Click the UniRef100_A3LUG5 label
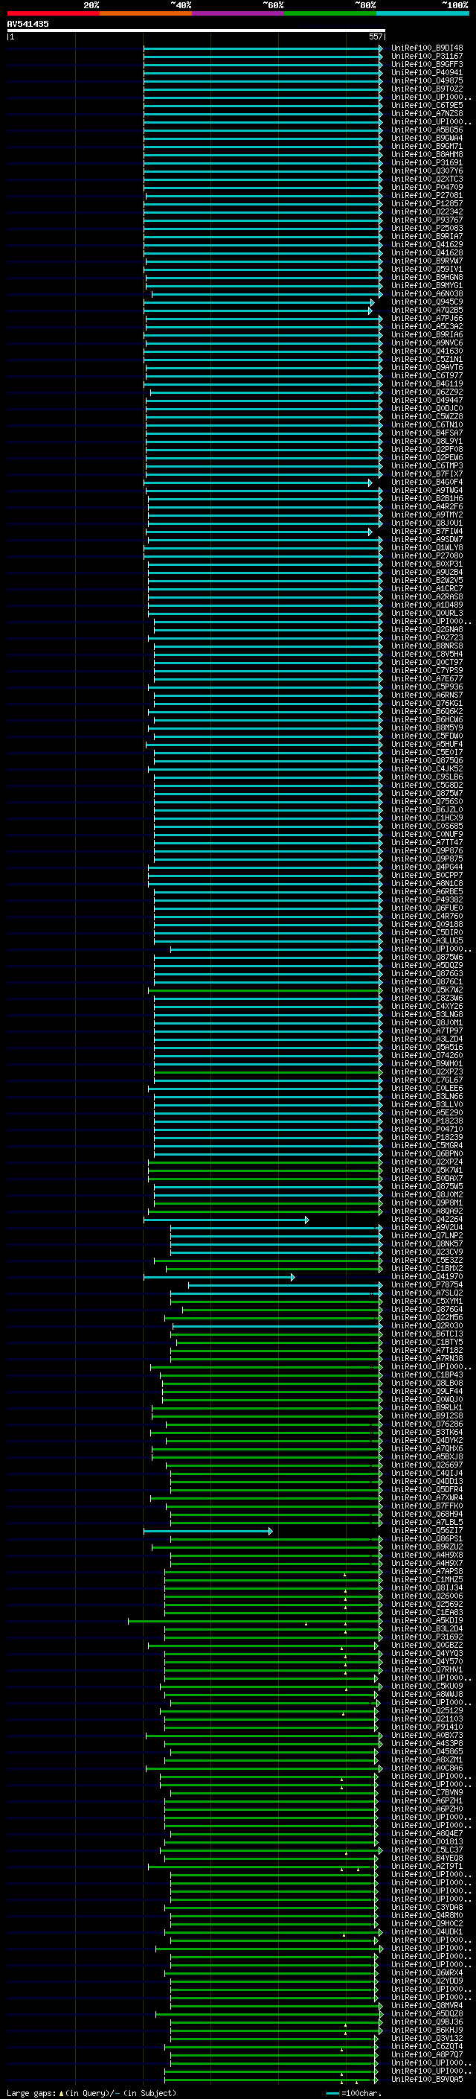Image resolution: width=476 pixels, height=2099 pixels. click(427, 940)
